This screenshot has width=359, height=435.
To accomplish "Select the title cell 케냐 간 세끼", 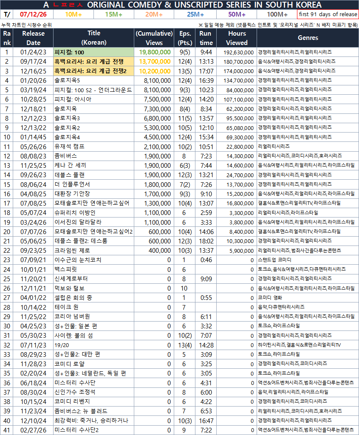I will click(x=93, y=166).
